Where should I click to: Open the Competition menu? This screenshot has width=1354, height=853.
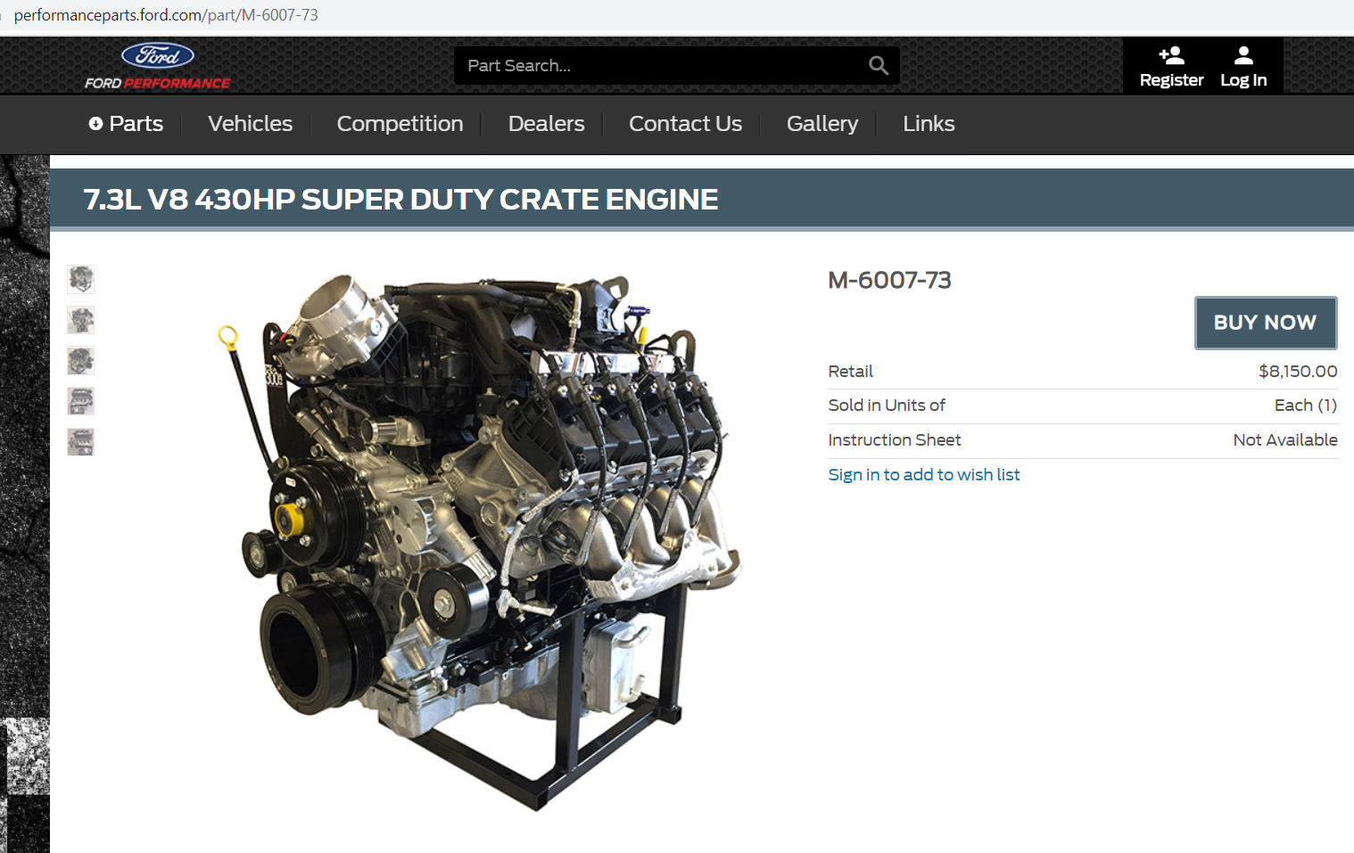point(400,124)
